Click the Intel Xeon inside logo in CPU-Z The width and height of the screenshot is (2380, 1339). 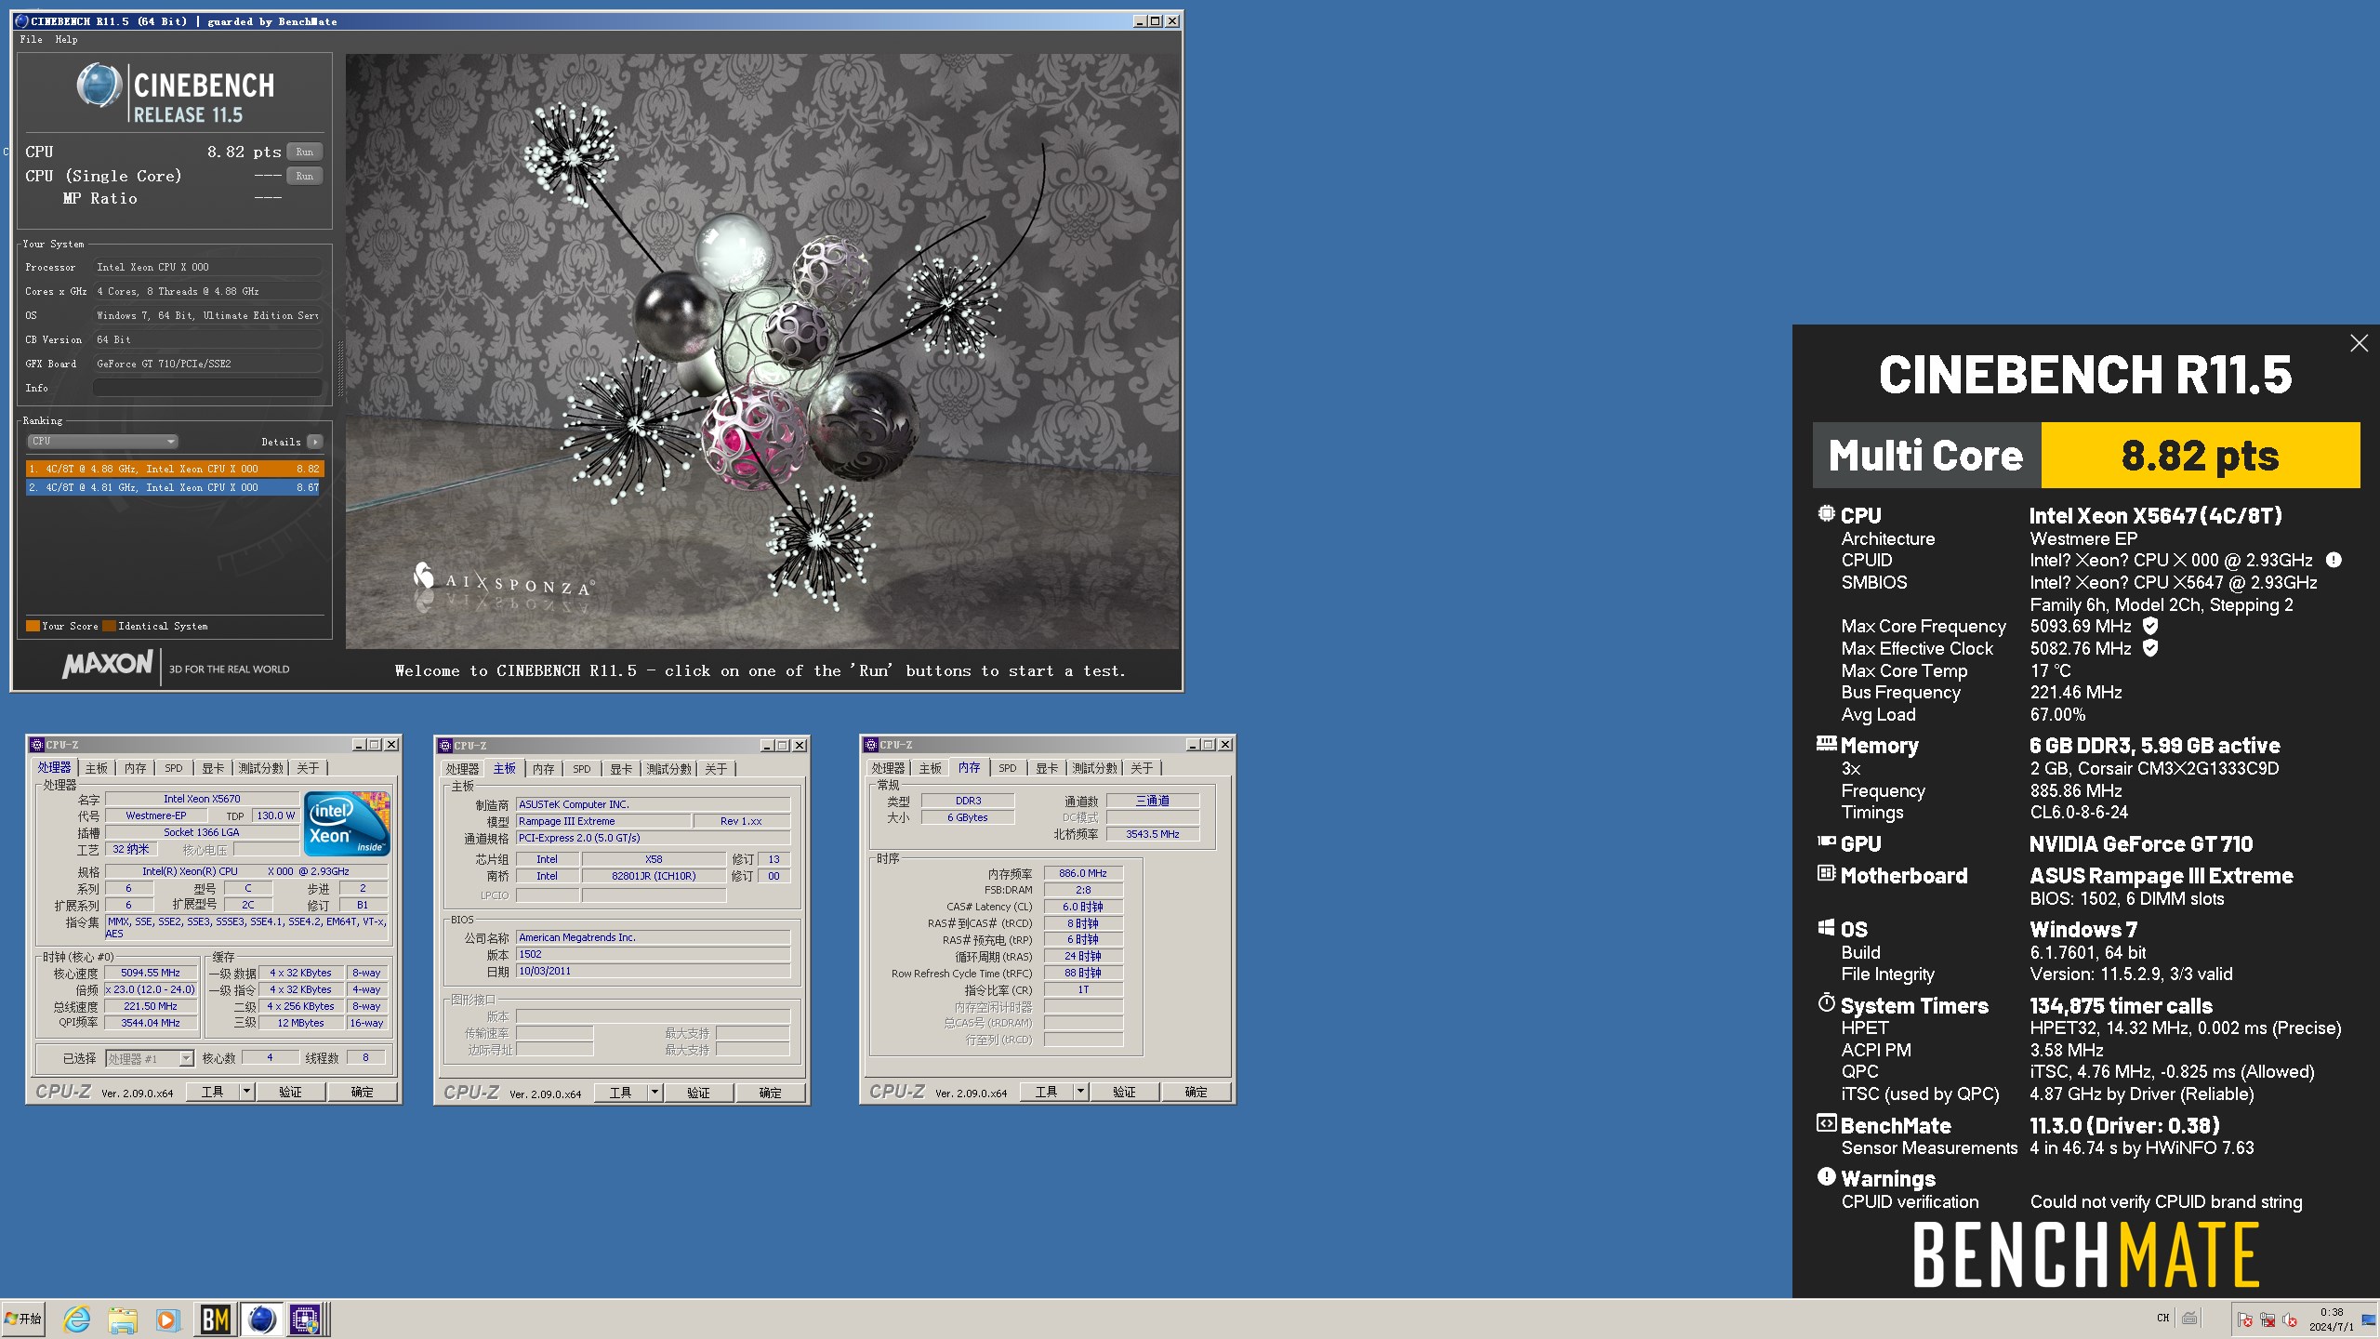(x=347, y=824)
